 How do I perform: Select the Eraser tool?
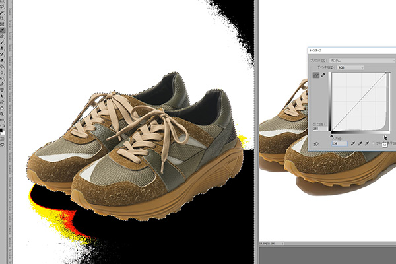click(x=2, y=60)
